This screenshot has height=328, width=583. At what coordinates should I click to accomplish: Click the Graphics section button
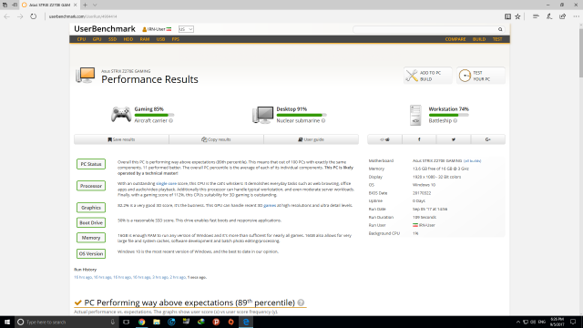point(91,208)
